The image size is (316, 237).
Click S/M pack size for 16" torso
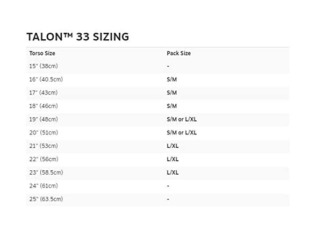[172, 80]
